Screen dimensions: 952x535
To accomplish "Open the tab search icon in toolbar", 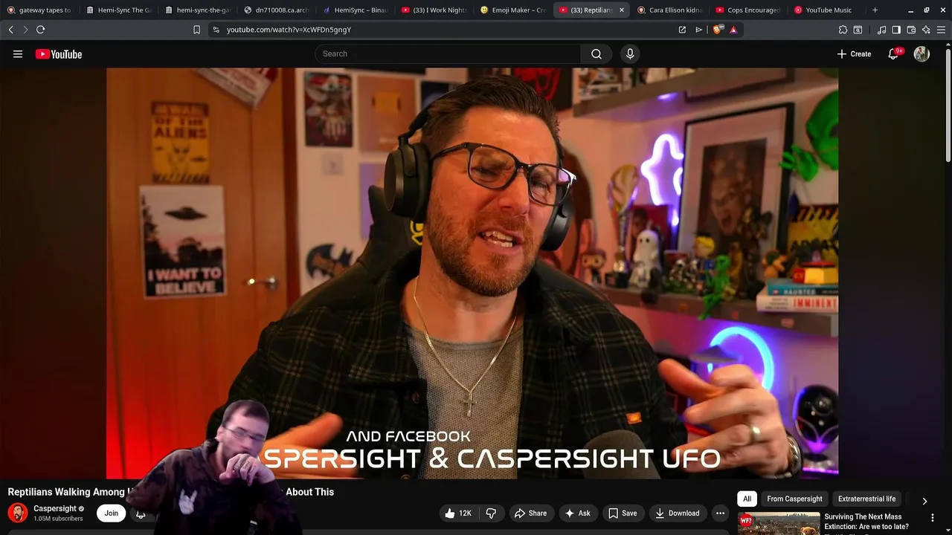I will pyautogui.click(x=858, y=30).
